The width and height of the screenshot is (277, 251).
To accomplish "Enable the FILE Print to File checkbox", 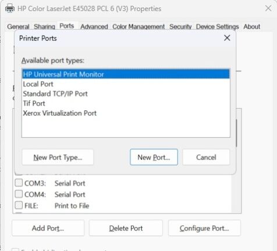I will (19, 205).
